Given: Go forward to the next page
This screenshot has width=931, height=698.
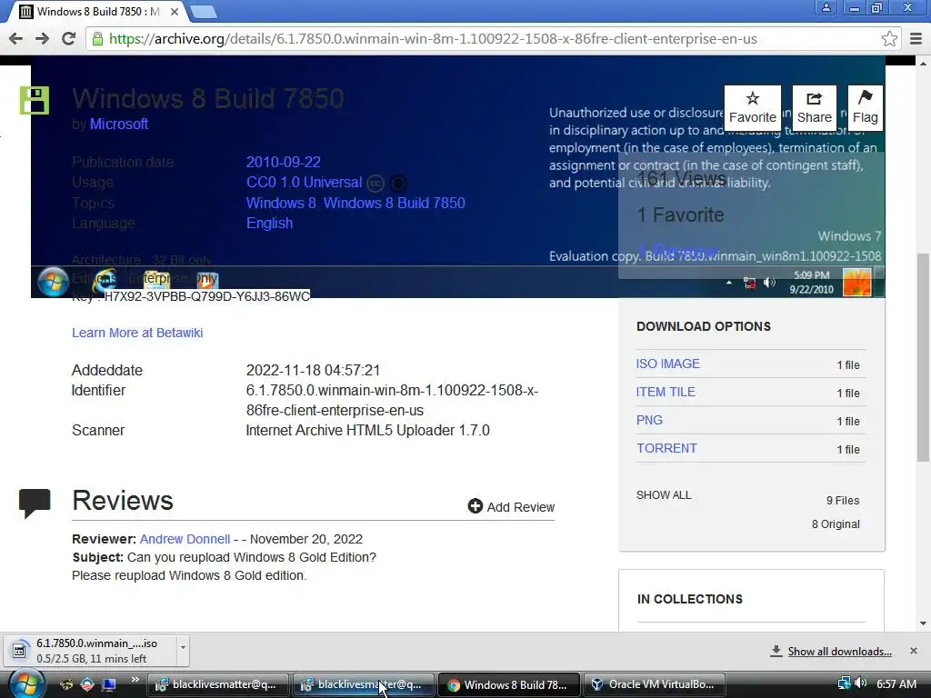Looking at the screenshot, I should click(42, 39).
